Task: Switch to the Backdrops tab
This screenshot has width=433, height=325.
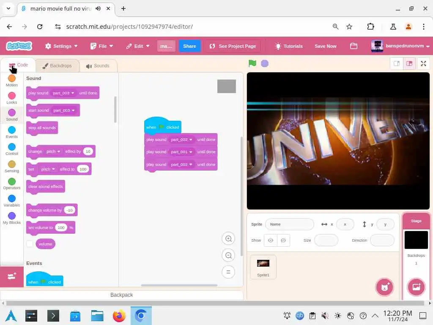Action: (x=57, y=66)
